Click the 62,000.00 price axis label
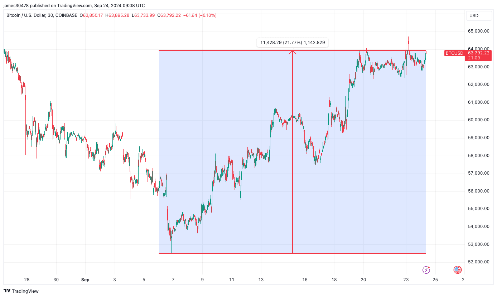 click(x=478, y=84)
